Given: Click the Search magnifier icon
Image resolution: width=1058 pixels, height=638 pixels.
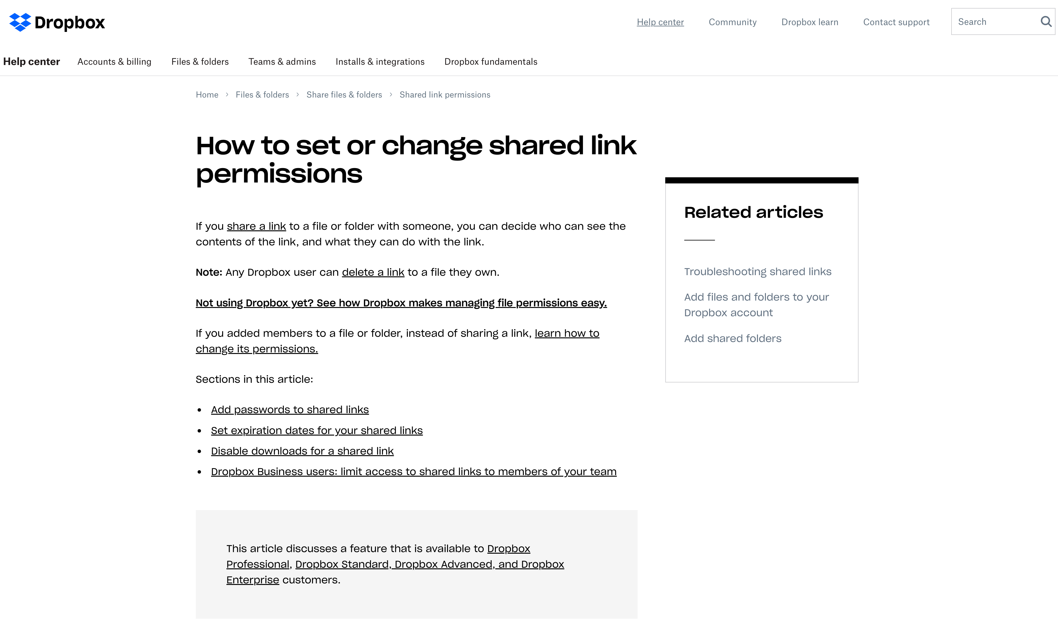Looking at the screenshot, I should pos(1046,21).
